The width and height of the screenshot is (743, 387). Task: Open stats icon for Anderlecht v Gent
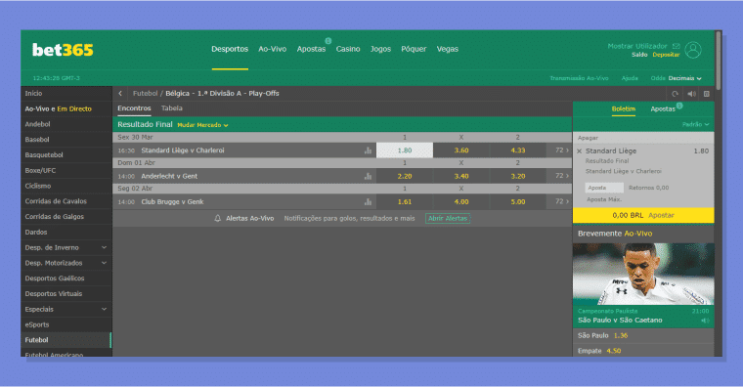[368, 176]
